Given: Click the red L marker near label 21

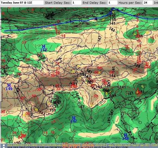Looking at the screenshot, I should pyautogui.click(x=21, y=133).
